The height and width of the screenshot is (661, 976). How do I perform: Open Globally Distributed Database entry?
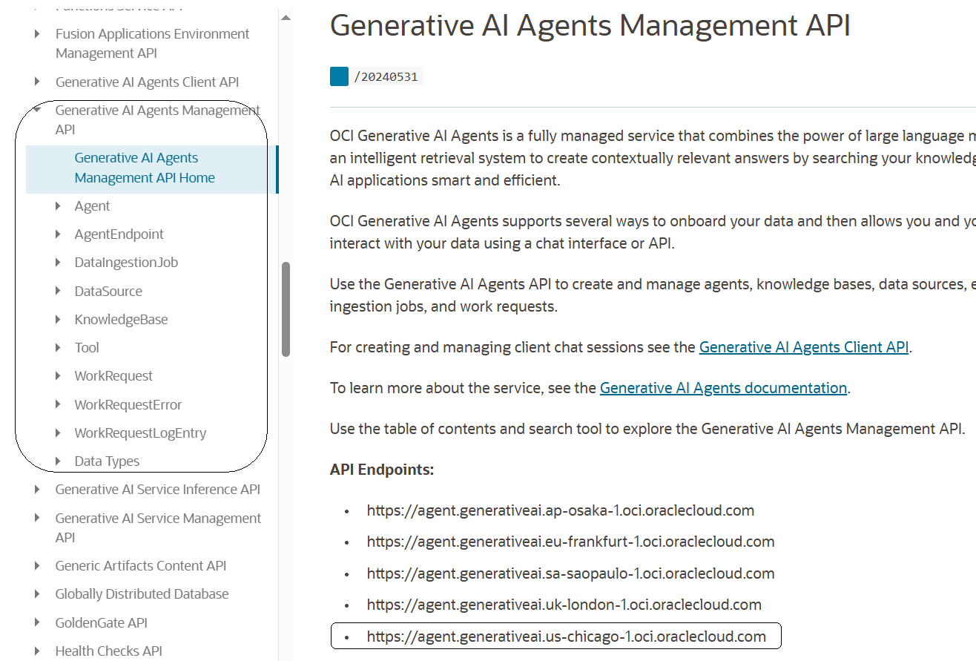coord(142,594)
